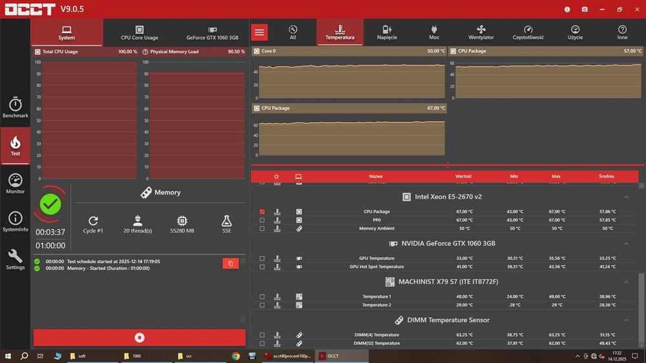Click the star favorites column header
Image resolution: width=646 pixels, height=363 pixels.
pyautogui.click(x=276, y=177)
